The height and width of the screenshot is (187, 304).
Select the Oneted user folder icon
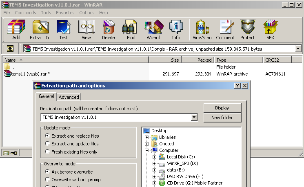[154, 144]
